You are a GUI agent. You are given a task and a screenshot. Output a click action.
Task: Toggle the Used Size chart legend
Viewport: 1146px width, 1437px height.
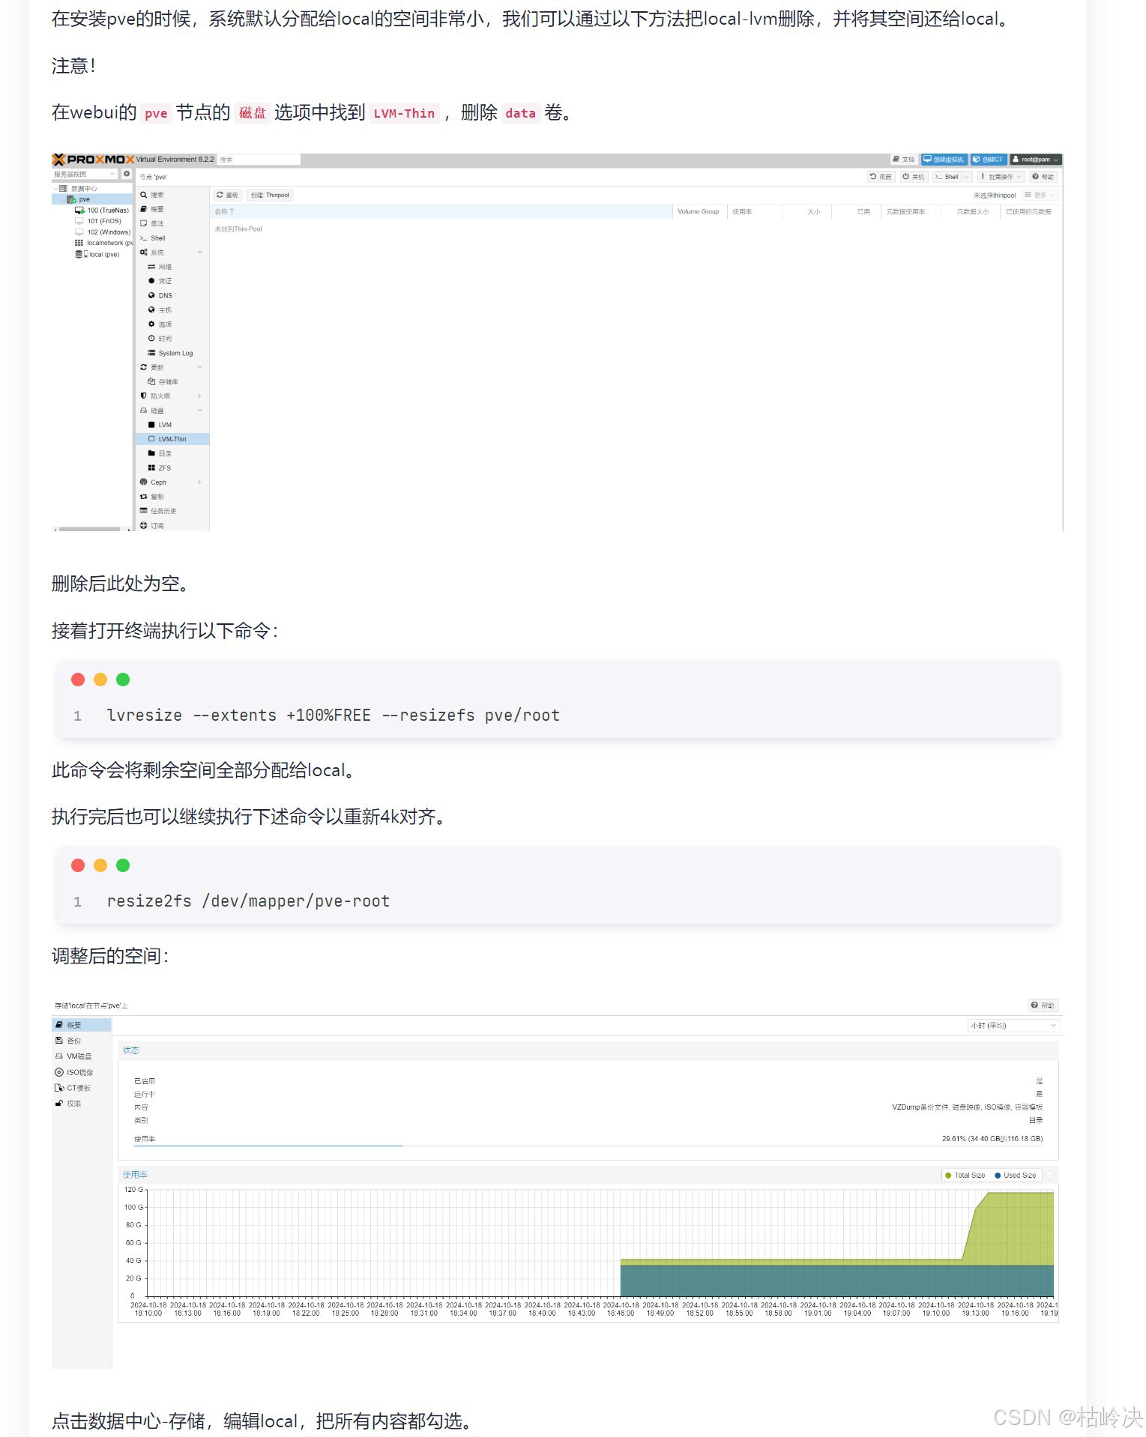(1016, 1176)
